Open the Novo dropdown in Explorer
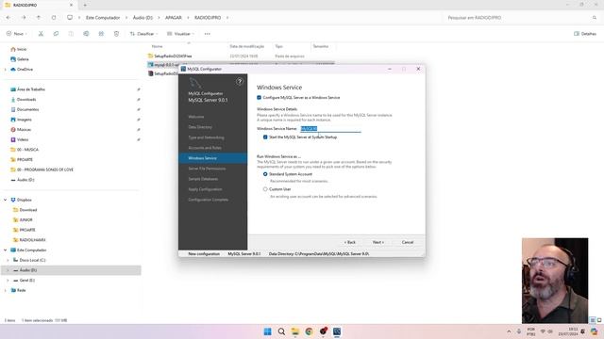This screenshot has height=339, width=604. point(16,34)
